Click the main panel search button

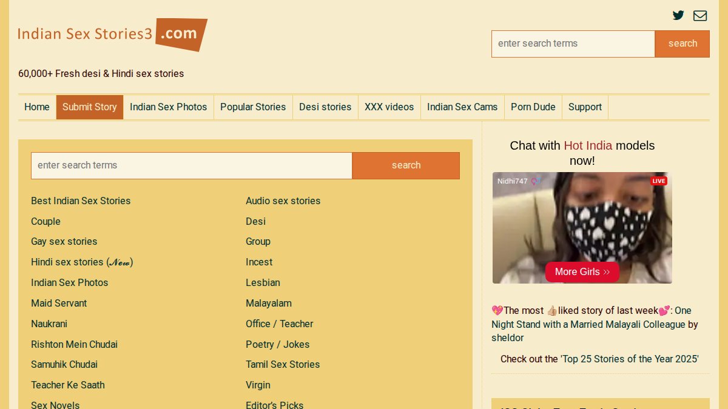point(406,165)
